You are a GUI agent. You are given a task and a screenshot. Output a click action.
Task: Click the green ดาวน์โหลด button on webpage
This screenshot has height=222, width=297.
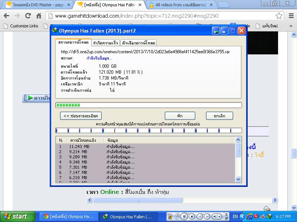click(37, 98)
